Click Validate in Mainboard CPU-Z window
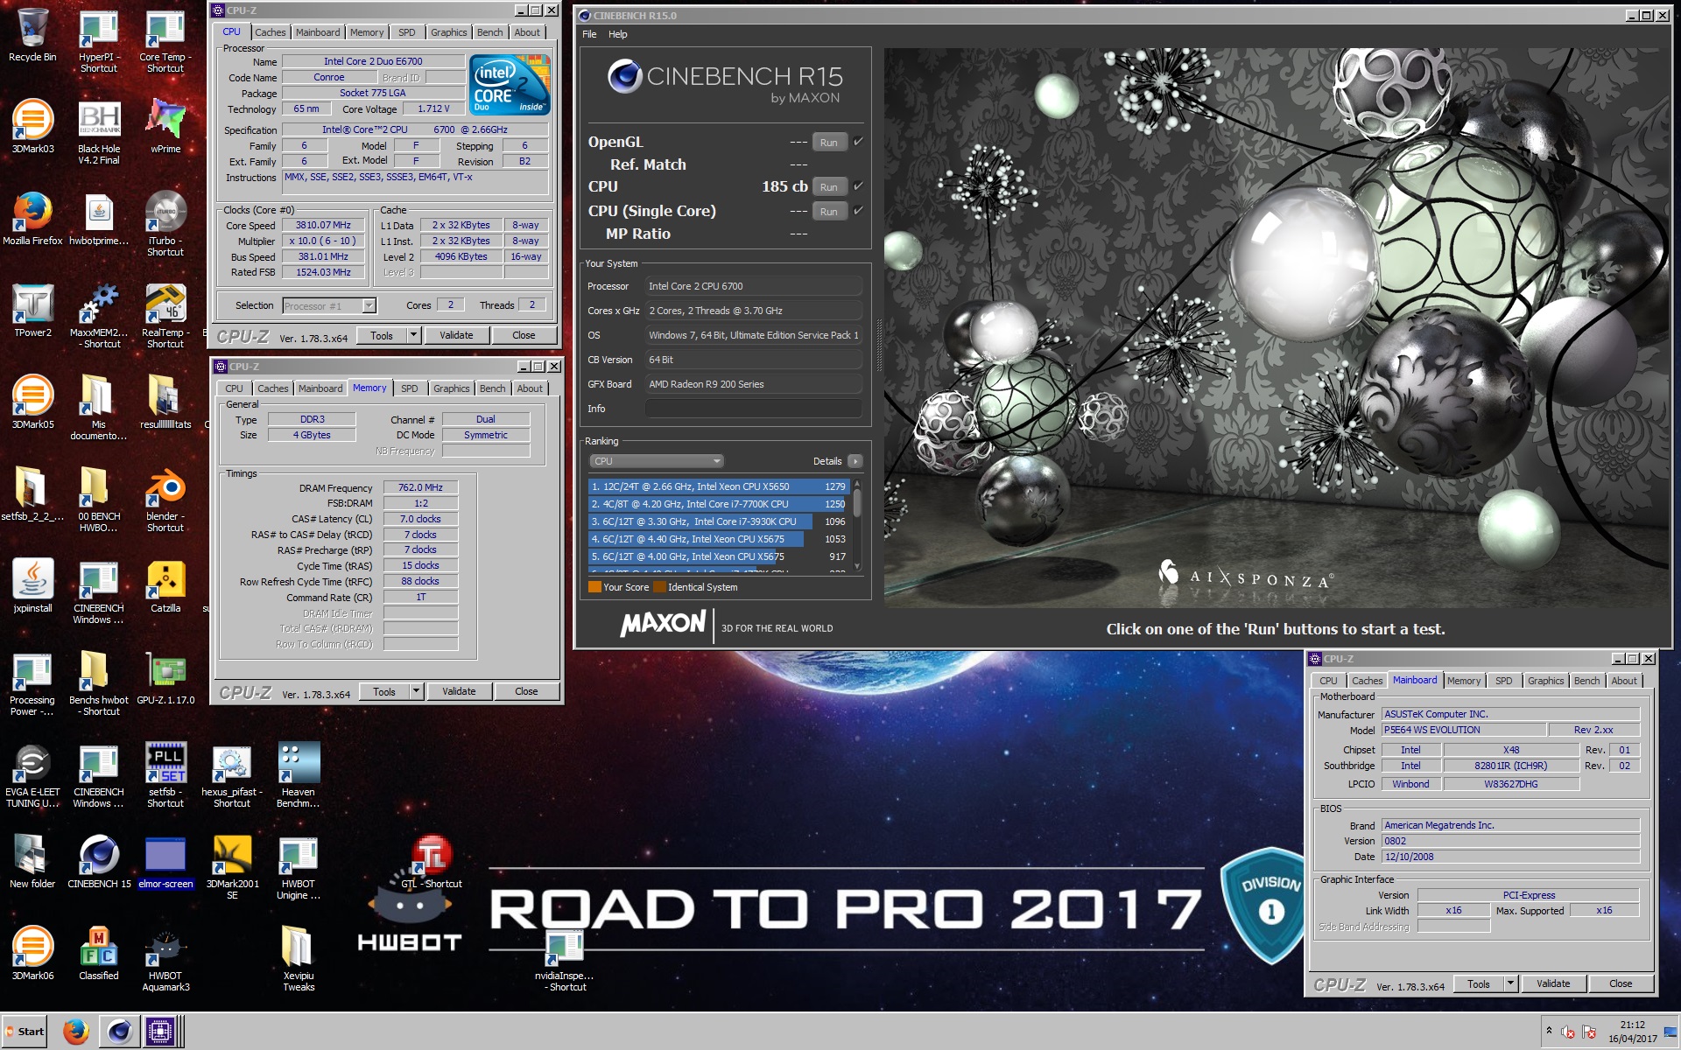This screenshot has height=1050, width=1681. click(1553, 983)
